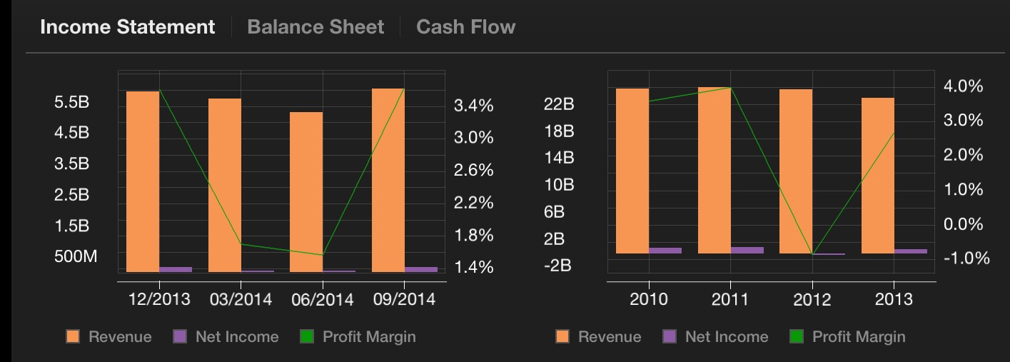Click the 2010 purple net income bar
Screen dimensions: 1010x362
[665, 251]
